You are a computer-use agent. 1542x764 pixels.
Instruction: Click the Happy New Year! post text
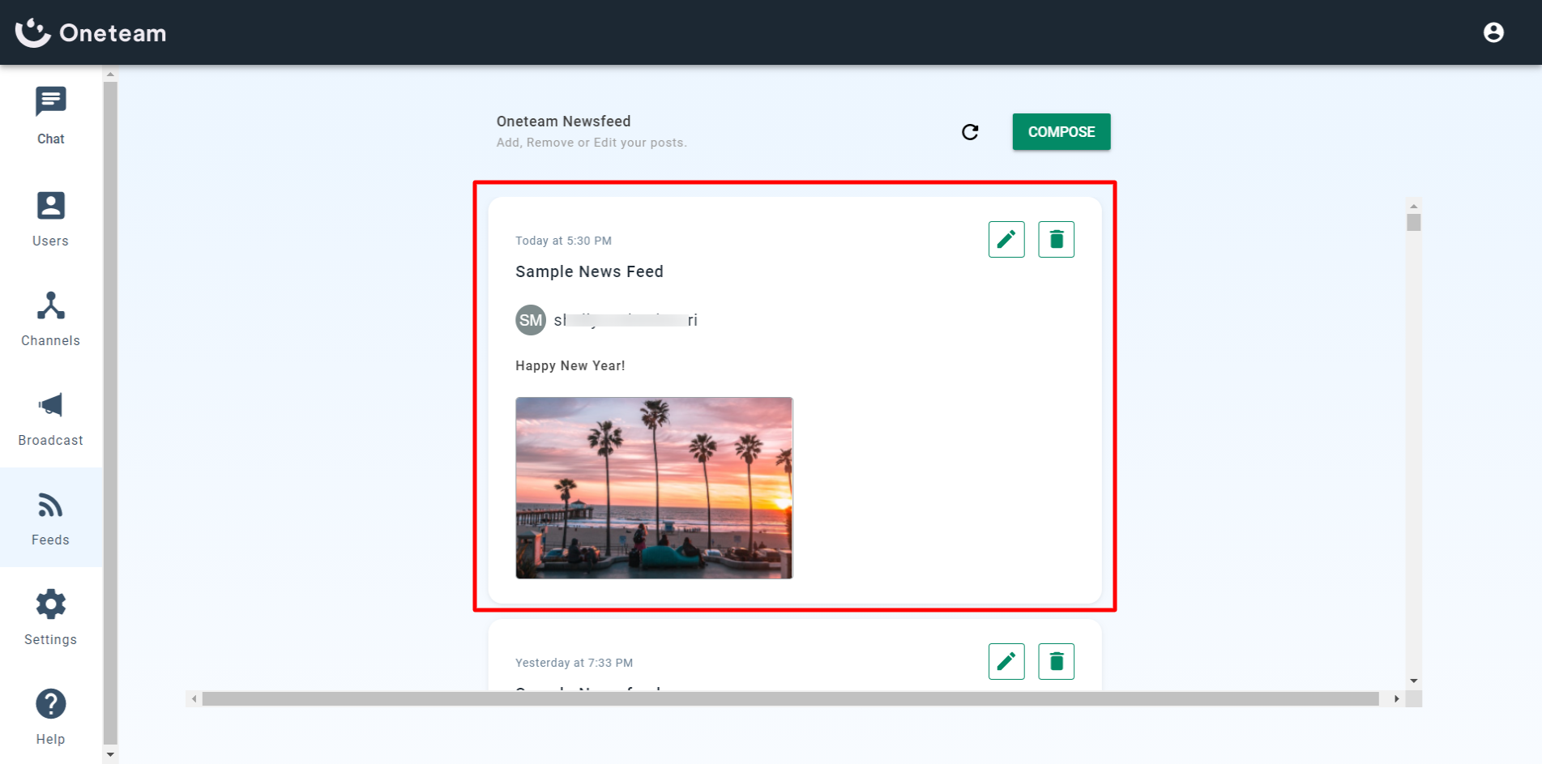570,365
